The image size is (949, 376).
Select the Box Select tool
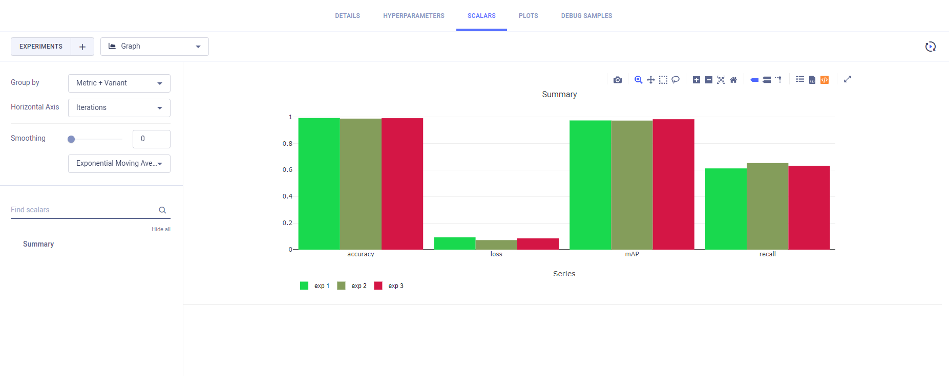pyautogui.click(x=663, y=80)
